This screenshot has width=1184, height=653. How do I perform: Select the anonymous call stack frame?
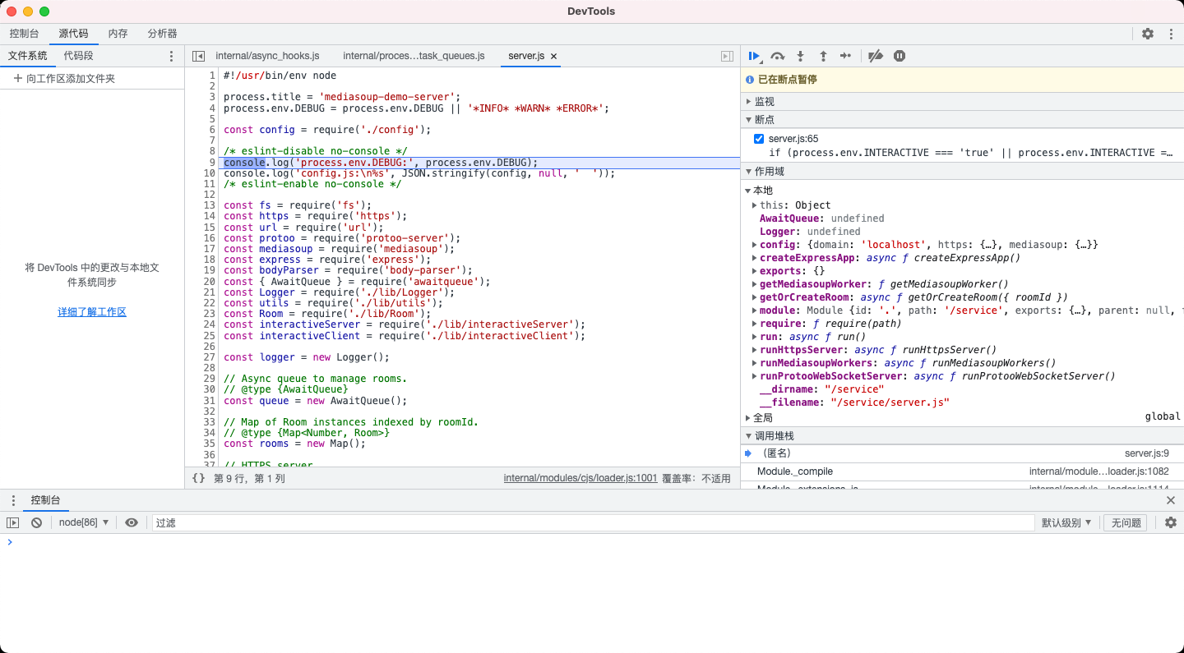pyautogui.click(x=962, y=453)
